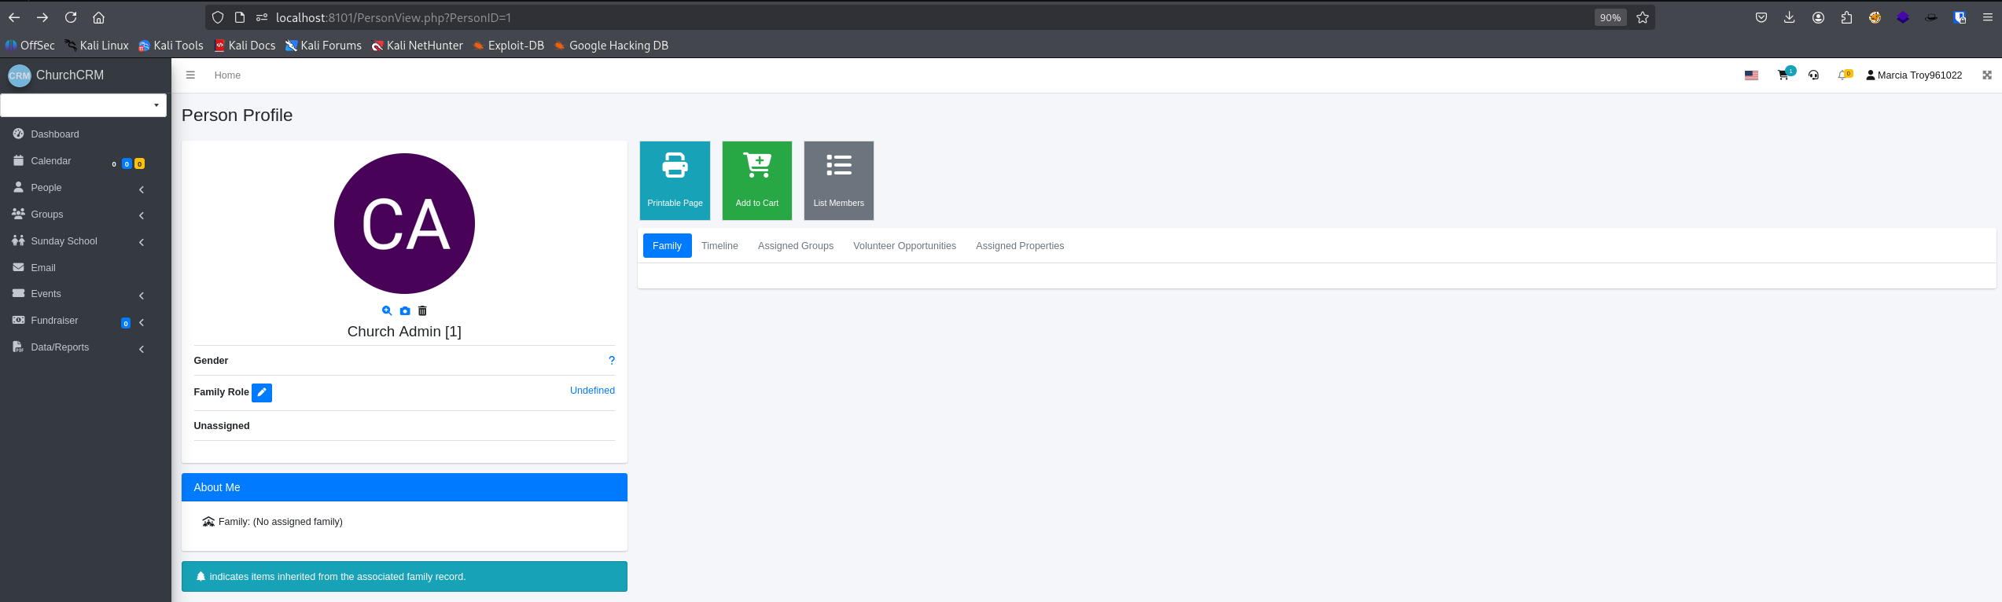Image resolution: width=2002 pixels, height=602 pixels.
Task: Click the purple stacked-layers extension icon
Action: coord(1903,17)
